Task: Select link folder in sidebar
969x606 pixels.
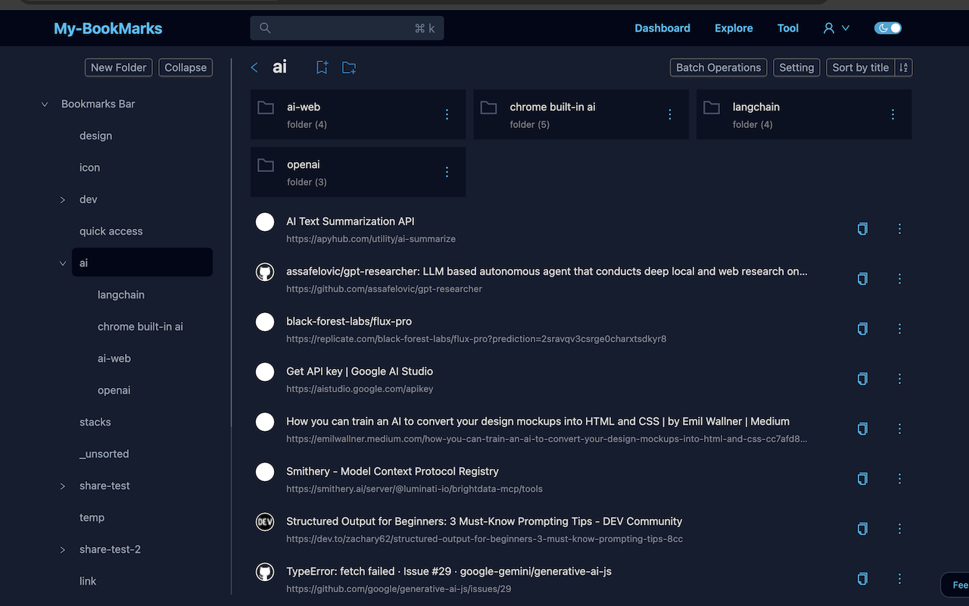Action: [x=88, y=581]
